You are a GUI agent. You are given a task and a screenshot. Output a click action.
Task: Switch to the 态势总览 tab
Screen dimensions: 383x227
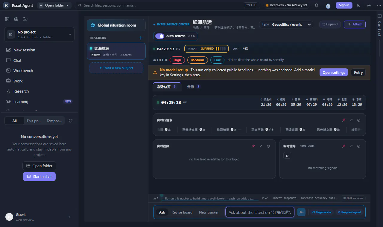167,87
